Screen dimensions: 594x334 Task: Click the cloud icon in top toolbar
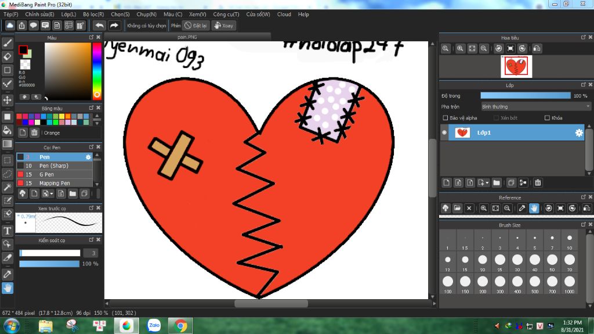click(x=10, y=26)
